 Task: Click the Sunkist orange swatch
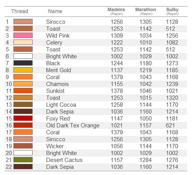pos(23,91)
